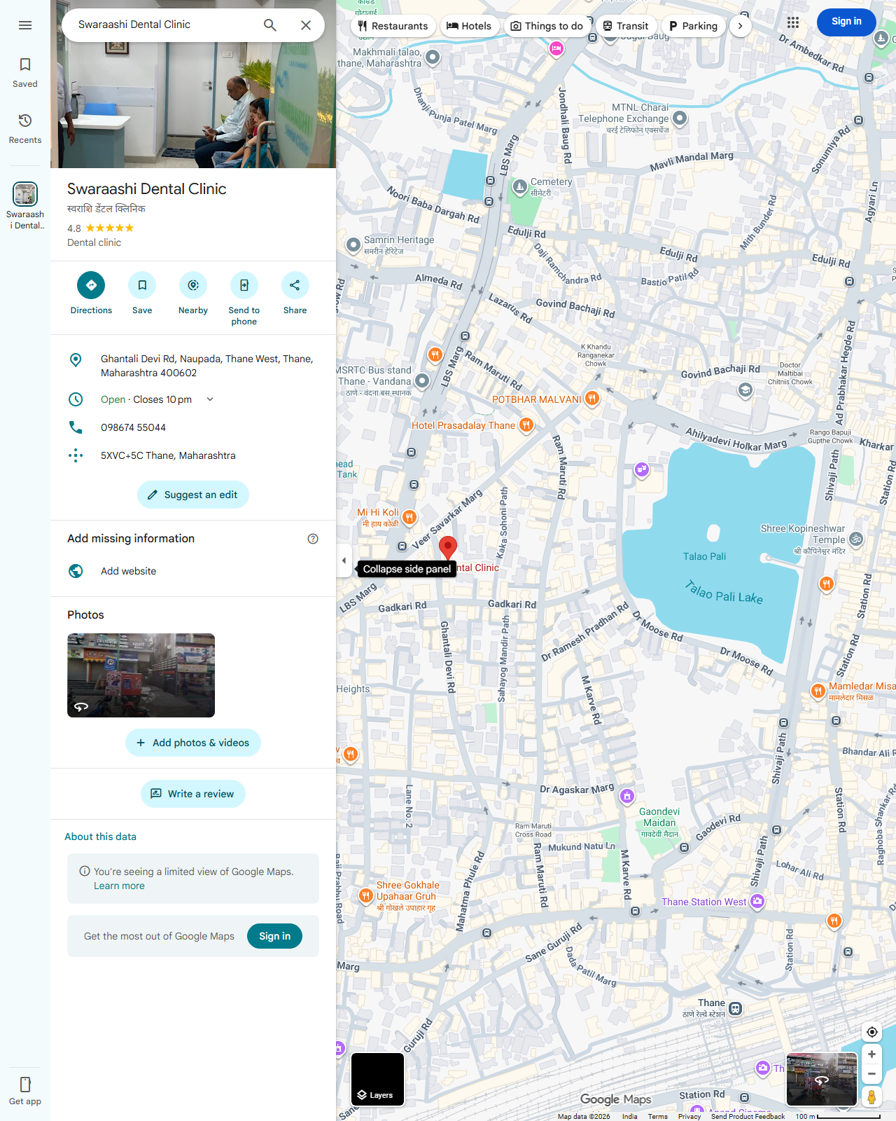
Task: Click Suggest an edit button
Action: (x=193, y=495)
